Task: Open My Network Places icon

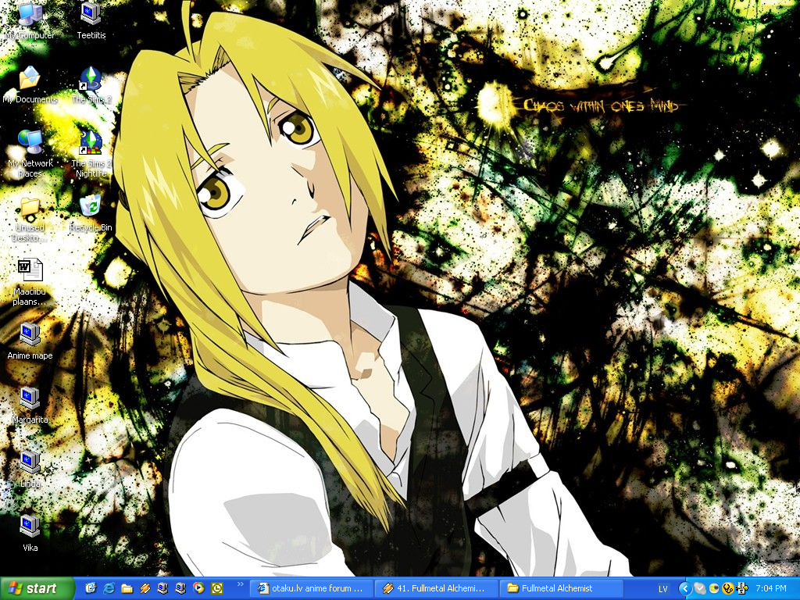Action: click(x=30, y=153)
